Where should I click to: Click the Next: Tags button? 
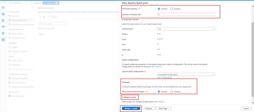163,108
